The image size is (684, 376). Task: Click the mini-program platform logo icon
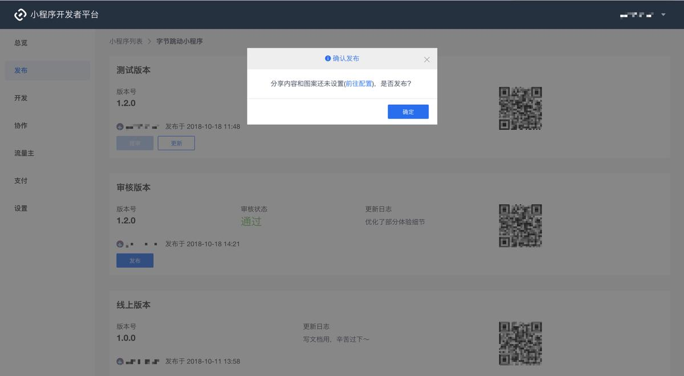(x=21, y=14)
